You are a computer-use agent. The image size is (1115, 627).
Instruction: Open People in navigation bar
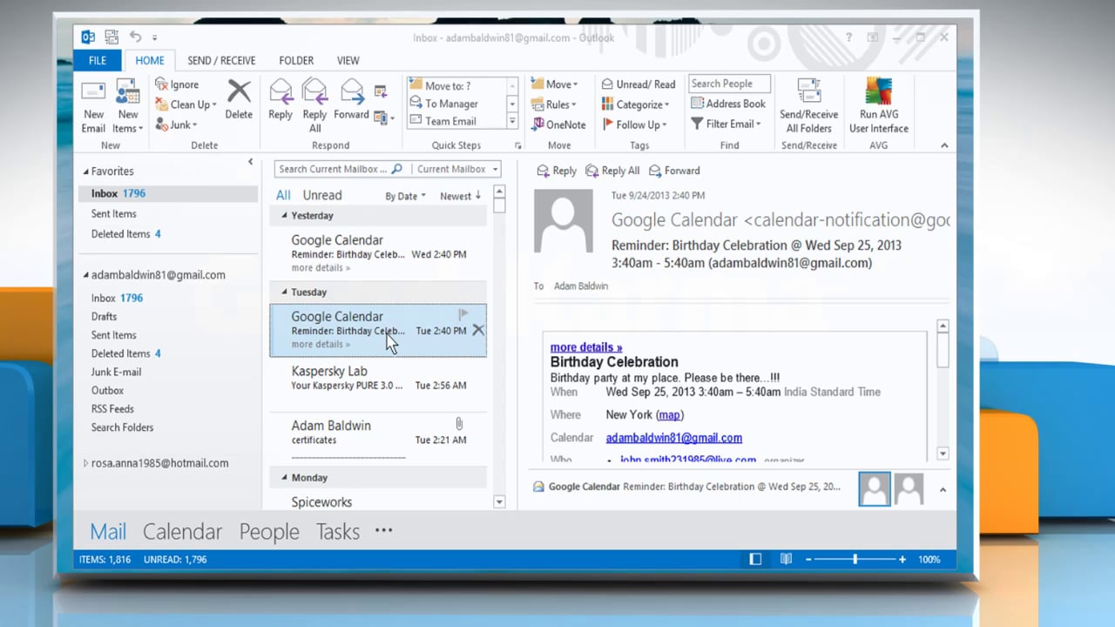tap(269, 531)
